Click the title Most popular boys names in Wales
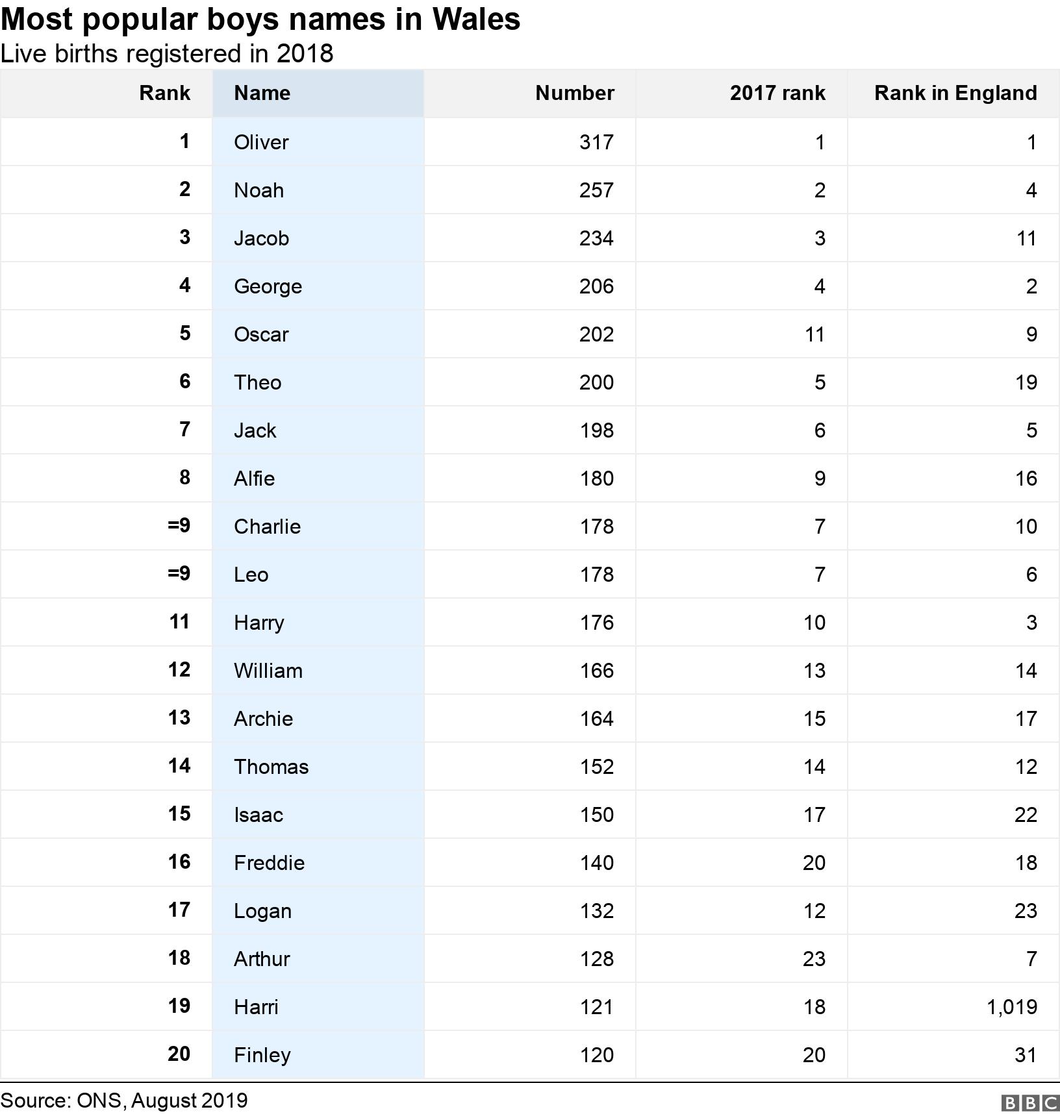Screen dimensions: 1060x1118 260,19
